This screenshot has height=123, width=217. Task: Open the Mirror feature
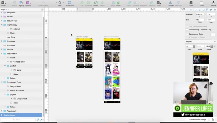191,4
